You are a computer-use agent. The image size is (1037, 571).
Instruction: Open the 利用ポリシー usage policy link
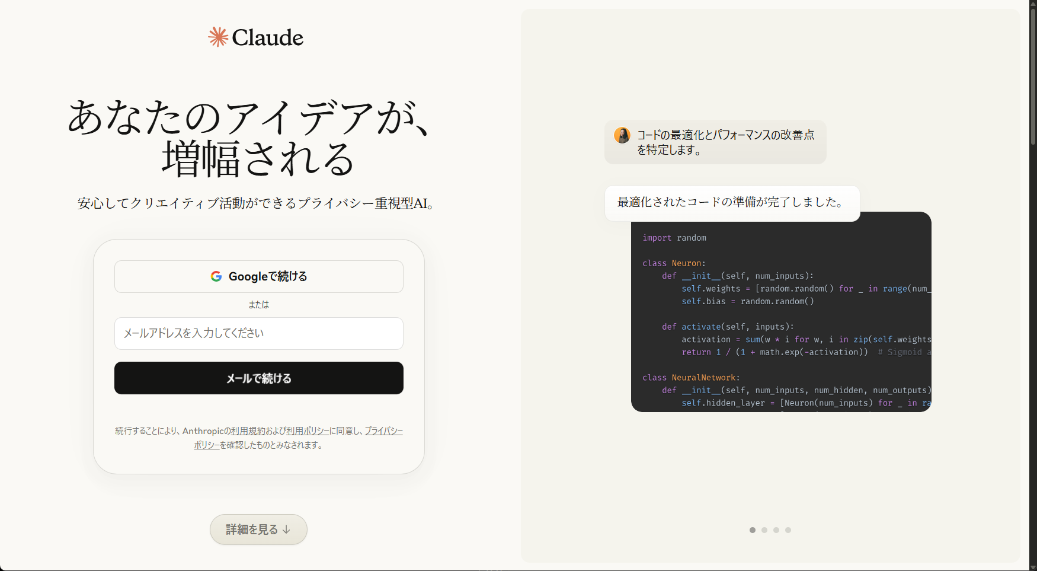[308, 431]
